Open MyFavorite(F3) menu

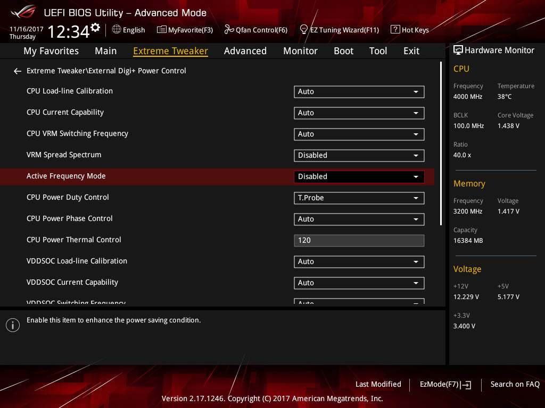185,30
